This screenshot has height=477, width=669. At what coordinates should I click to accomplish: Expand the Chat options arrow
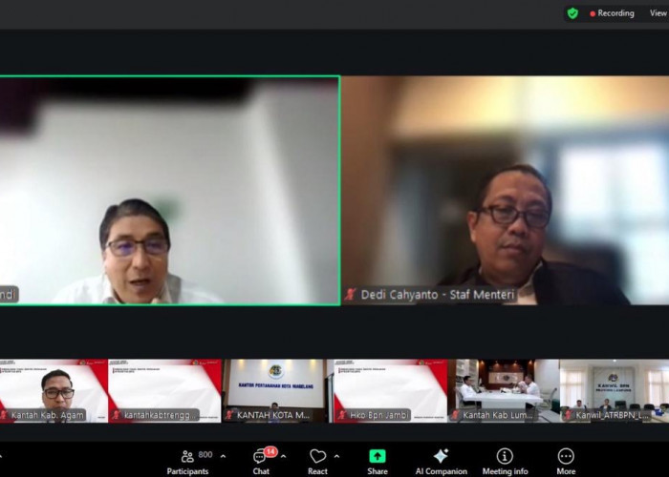tap(283, 456)
